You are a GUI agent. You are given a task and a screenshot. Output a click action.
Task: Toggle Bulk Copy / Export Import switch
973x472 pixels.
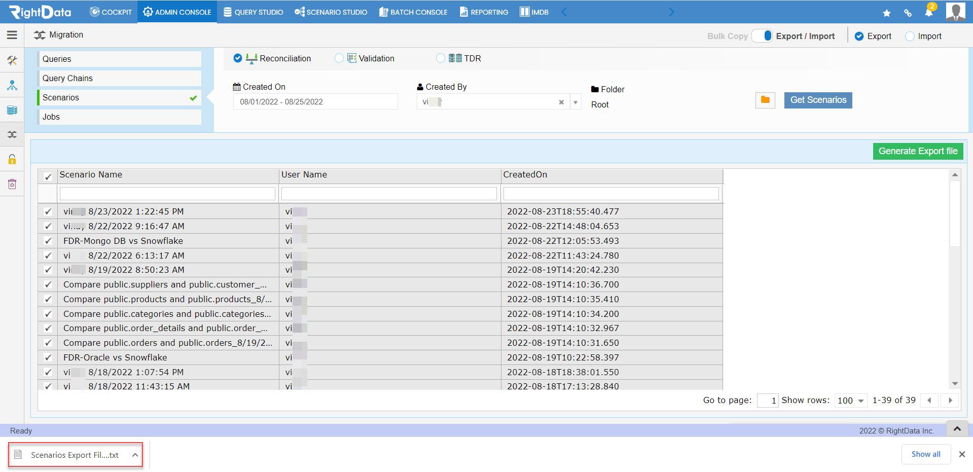pyautogui.click(x=762, y=35)
